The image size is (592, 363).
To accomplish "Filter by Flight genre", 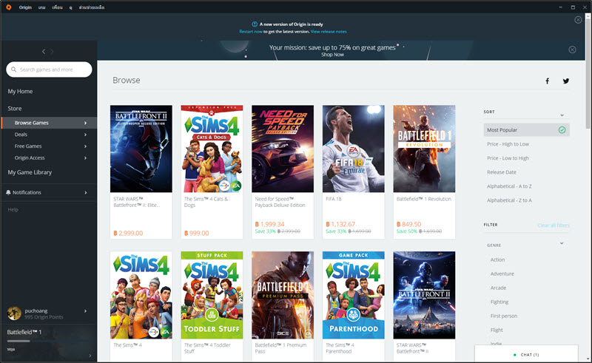I will point(497,330).
